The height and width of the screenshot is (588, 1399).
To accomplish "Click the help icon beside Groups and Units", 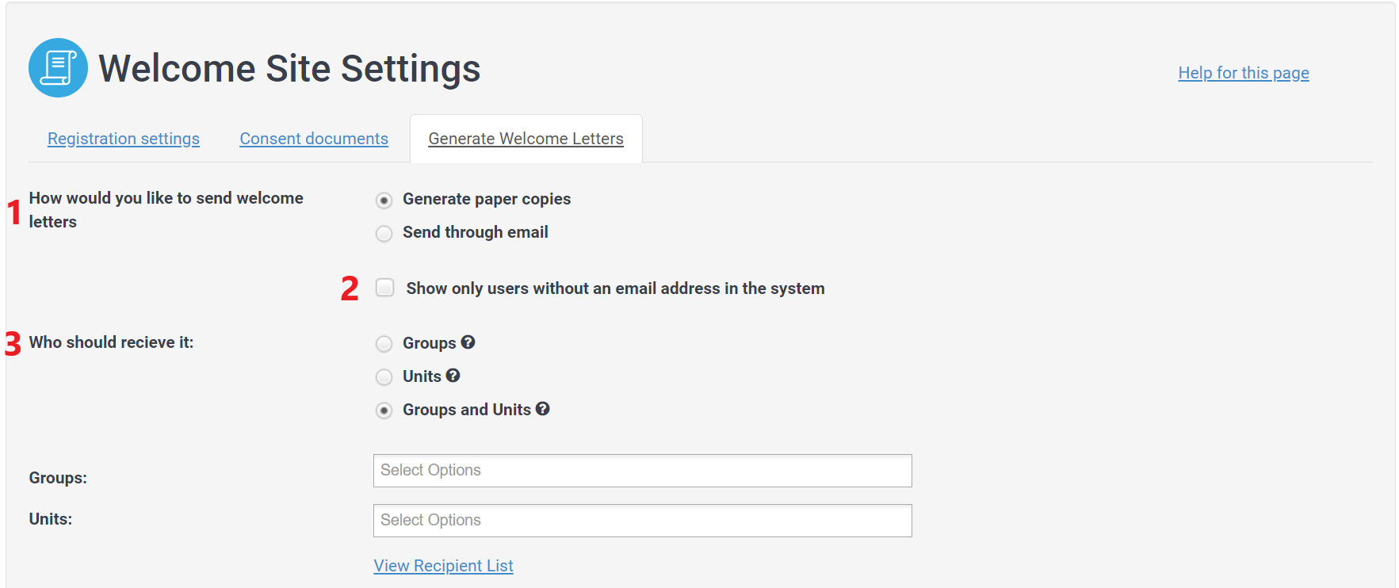I will point(542,409).
